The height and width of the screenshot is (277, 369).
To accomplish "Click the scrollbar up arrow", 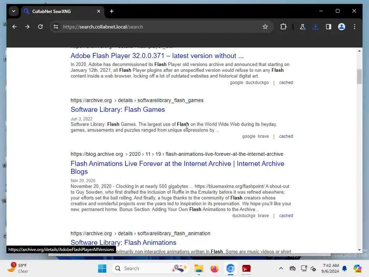I will pyautogui.click(x=359, y=51).
